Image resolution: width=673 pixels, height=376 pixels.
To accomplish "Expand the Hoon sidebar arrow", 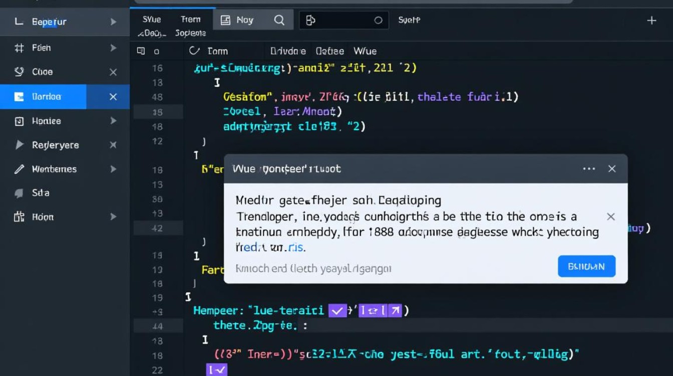I will (x=113, y=217).
